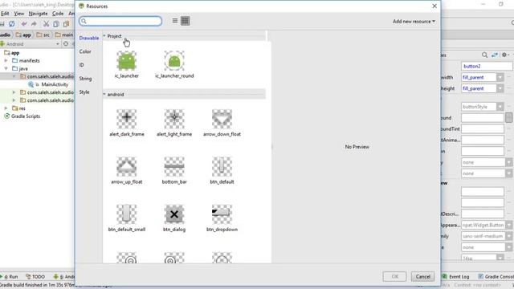The height and width of the screenshot is (289, 514).
Task: Click the Paste toolbar icon
Action: click(x=66, y=24)
